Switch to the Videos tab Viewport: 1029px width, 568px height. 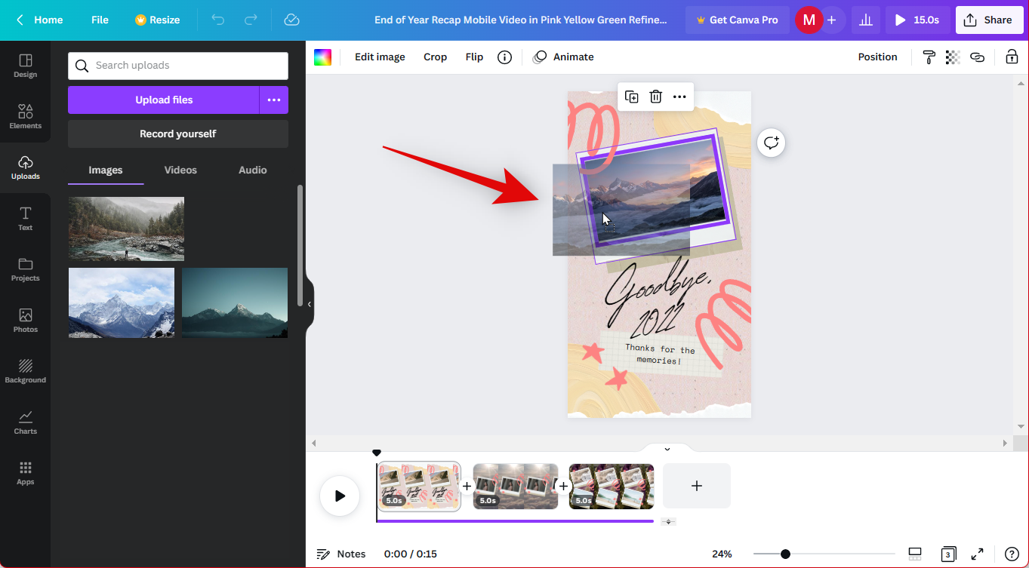(180, 170)
